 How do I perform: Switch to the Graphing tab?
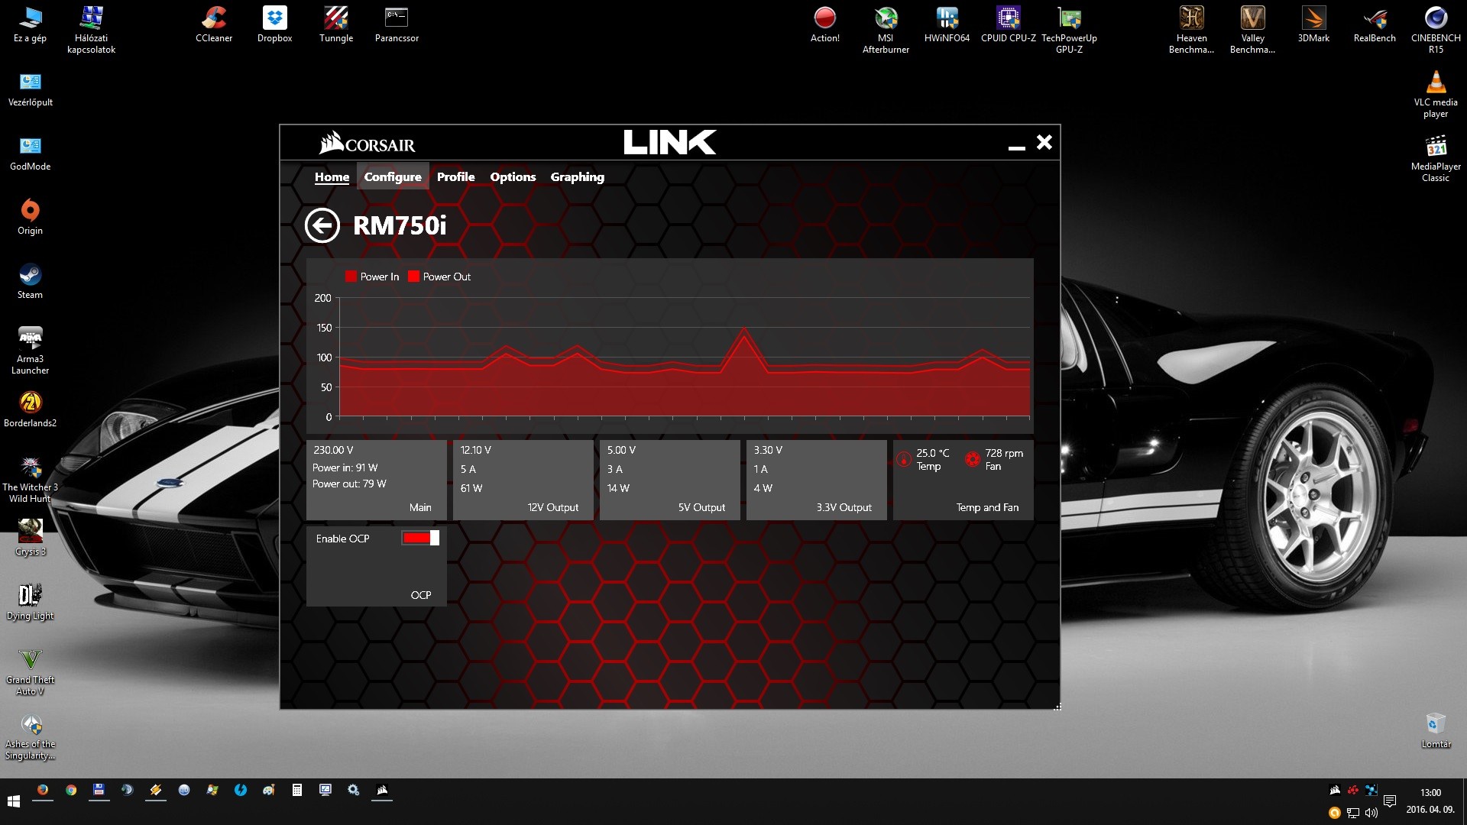(577, 176)
